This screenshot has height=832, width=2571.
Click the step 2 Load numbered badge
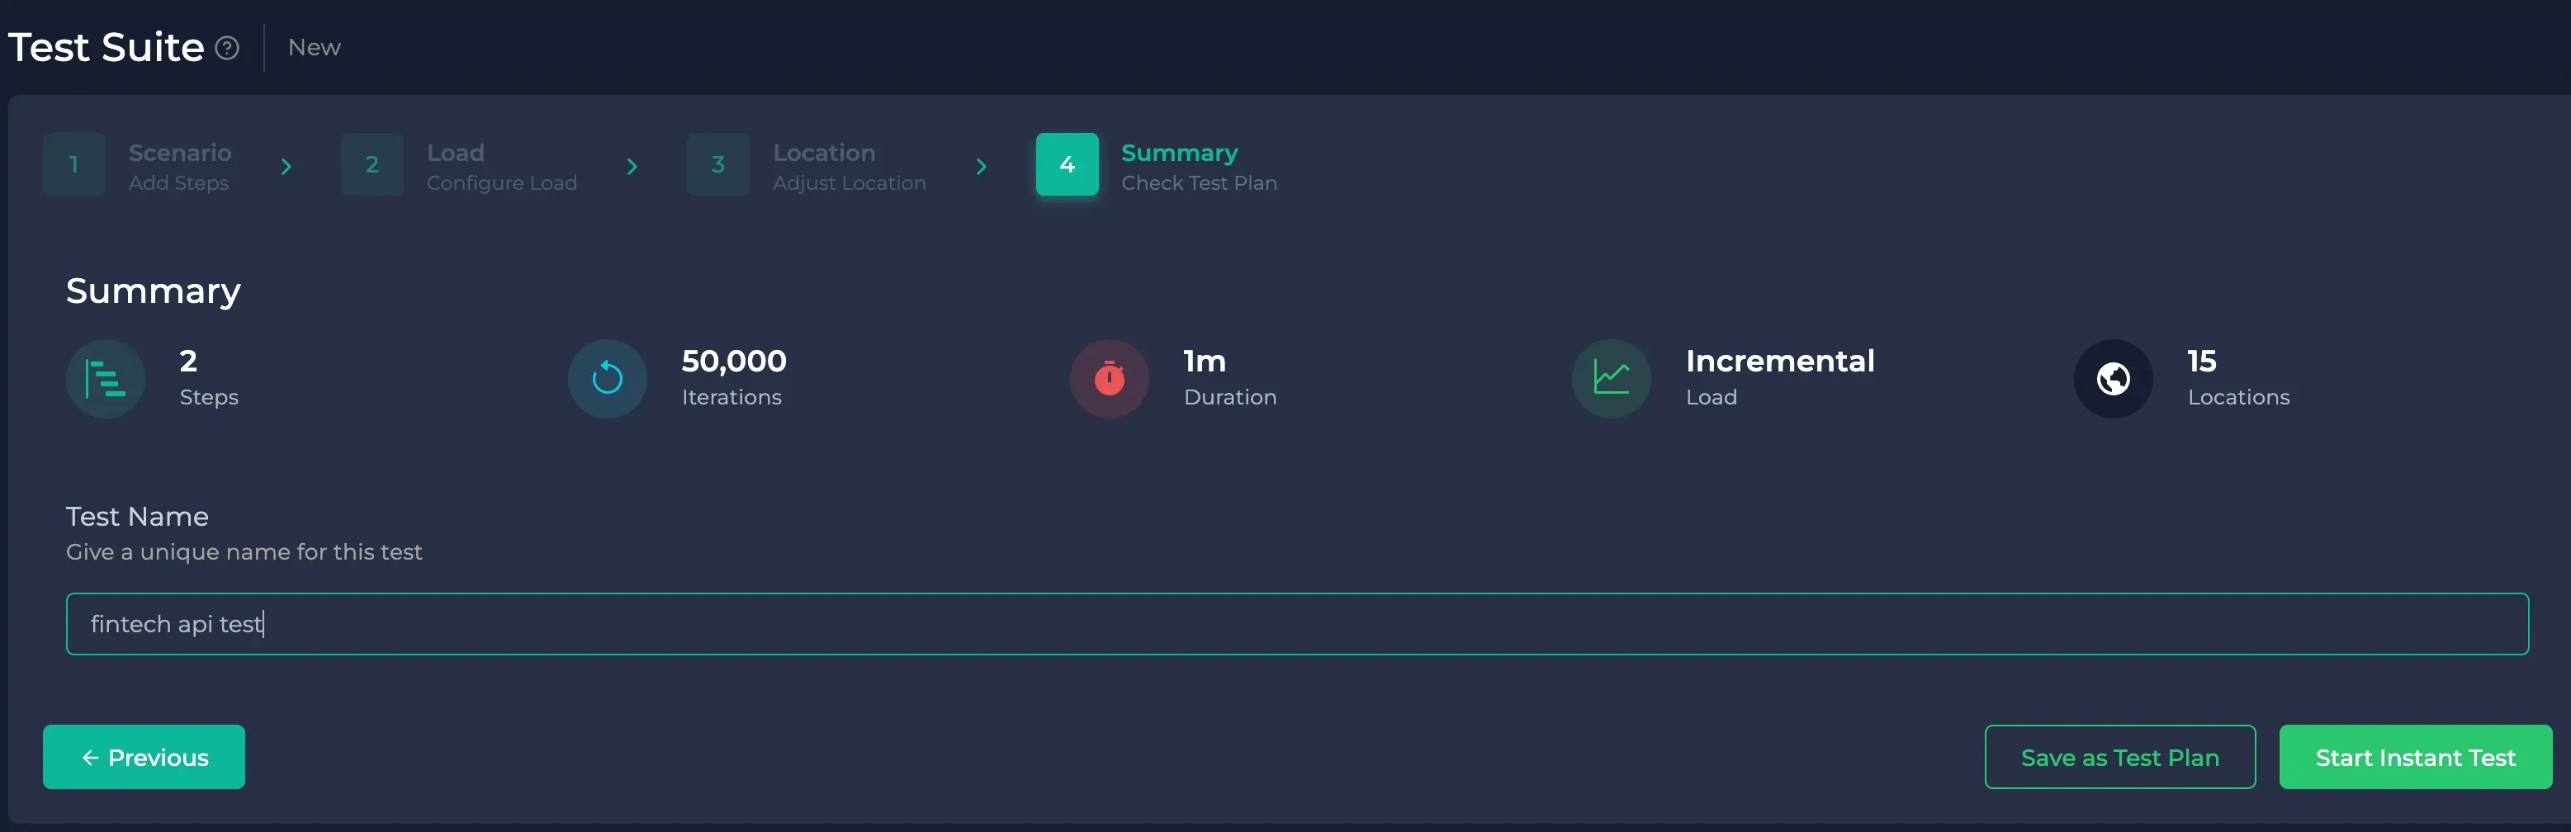[372, 164]
